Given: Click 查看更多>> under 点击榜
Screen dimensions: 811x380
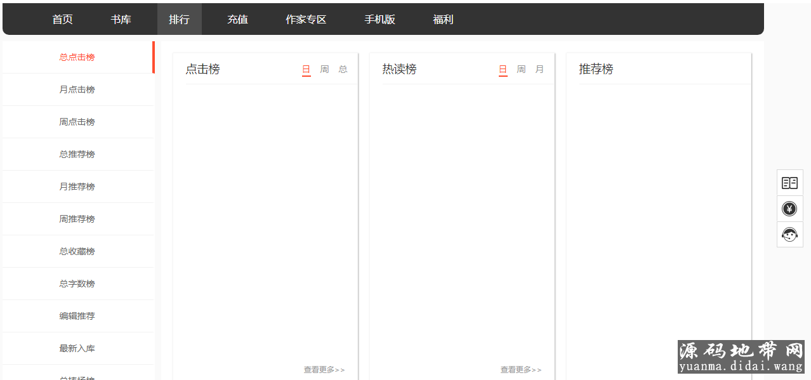Looking at the screenshot, I should pyautogui.click(x=324, y=370).
